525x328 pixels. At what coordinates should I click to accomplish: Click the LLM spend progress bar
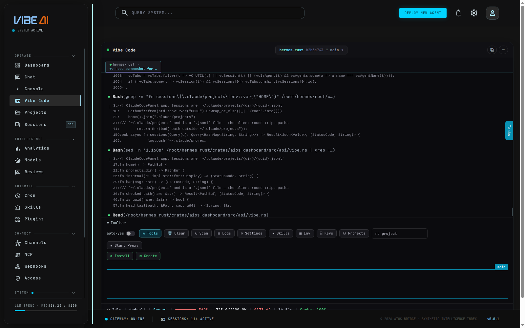pos(46,311)
